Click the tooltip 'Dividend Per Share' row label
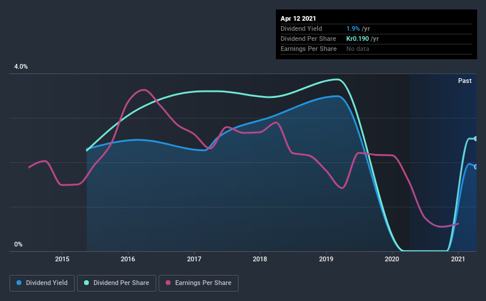Screen dimensions: 486x301 point(308,39)
